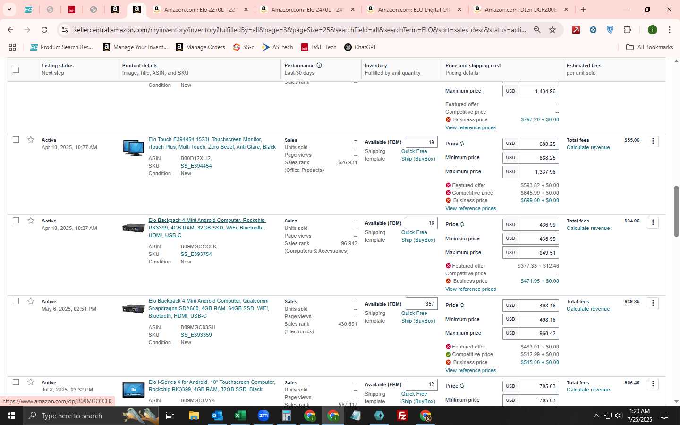Open the notification center icon
This screenshot has height=425, width=680.
pos(664,416)
